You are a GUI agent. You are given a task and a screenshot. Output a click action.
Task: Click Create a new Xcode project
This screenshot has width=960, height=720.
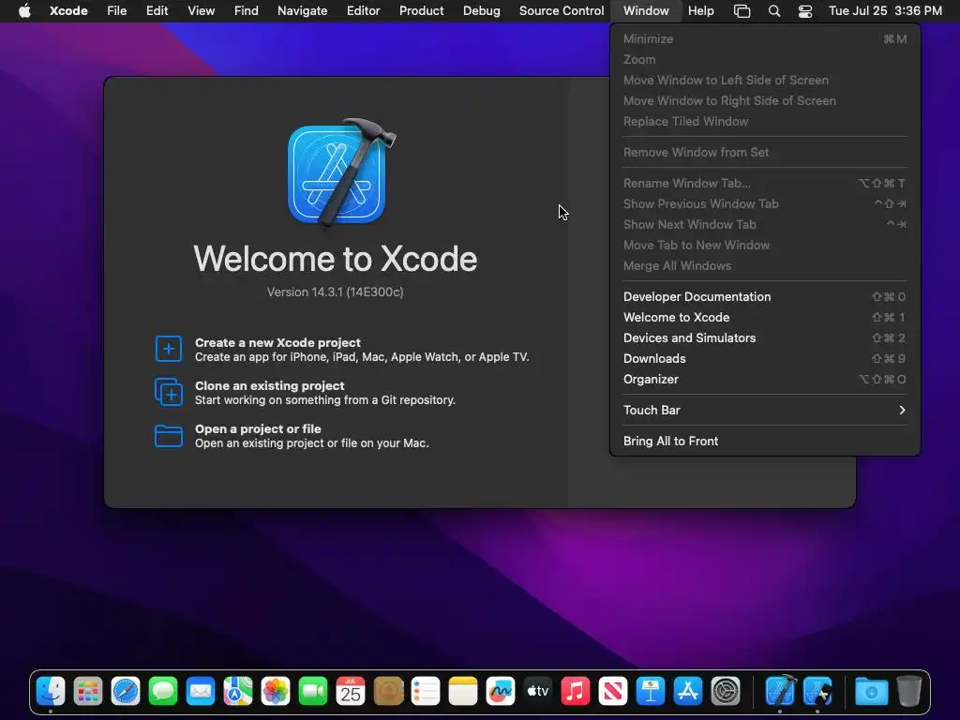pos(277,343)
